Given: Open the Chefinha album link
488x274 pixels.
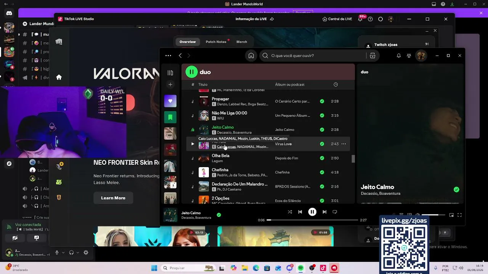Looking at the screenshot, I should (x=282, y=172).
